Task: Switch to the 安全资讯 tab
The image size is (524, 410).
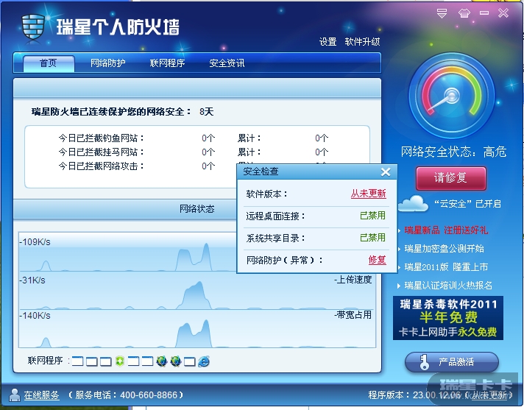Action: (x=227, y=63)
